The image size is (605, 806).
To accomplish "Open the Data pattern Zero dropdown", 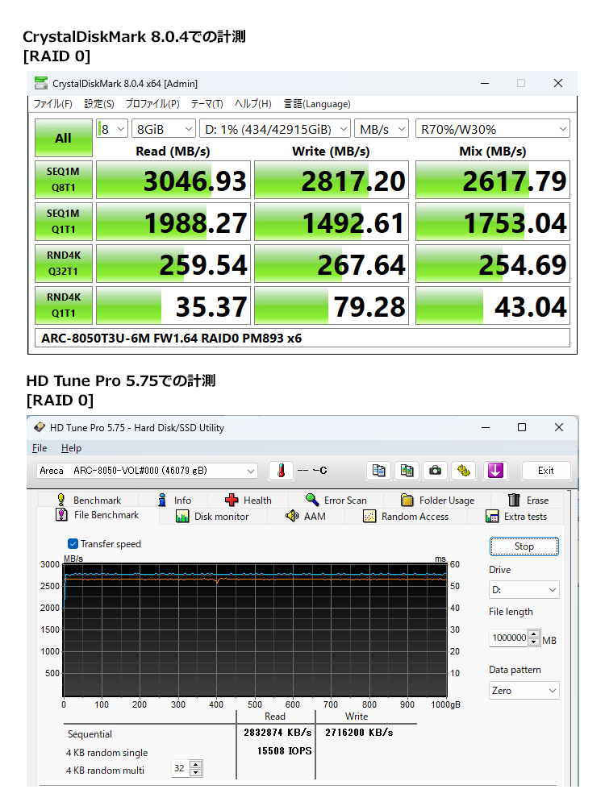I will click(524, 691).
